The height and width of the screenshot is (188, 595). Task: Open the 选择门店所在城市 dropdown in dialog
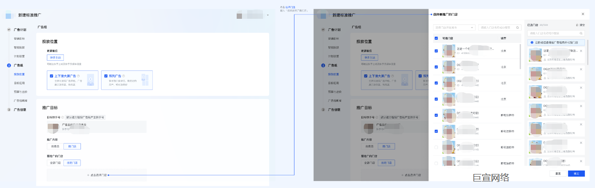pyautogui.click(x=454, y=27)
